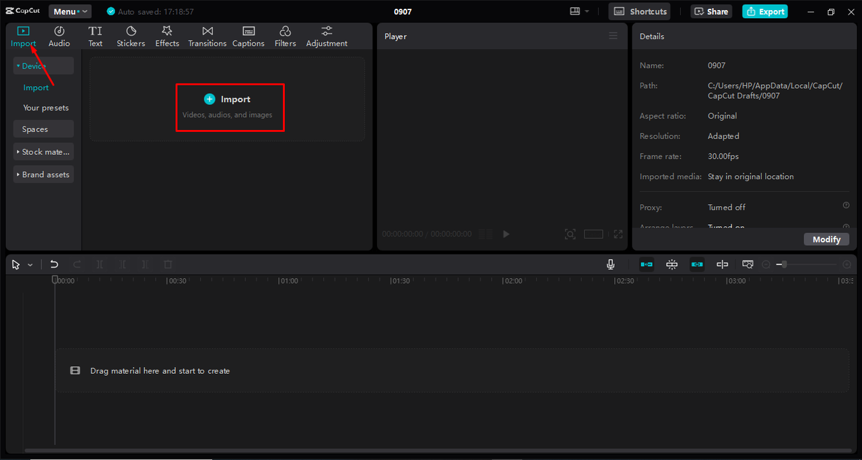Click the Delete left trim icon
The height and width of the screenshot is (460, 862).
tap(123, 265)
